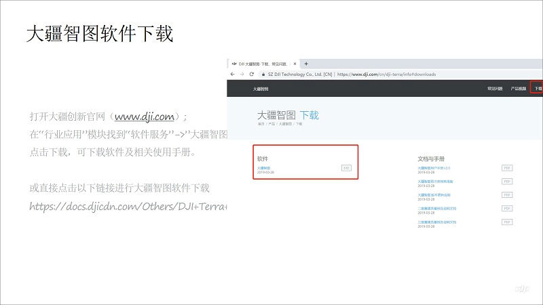The width and height of the screenshot is (543, 305).
Task: Click the PDF button for the last document
Action: click(x=506, y=222)
